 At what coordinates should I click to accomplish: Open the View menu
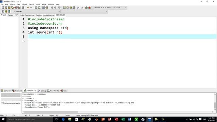18,4
